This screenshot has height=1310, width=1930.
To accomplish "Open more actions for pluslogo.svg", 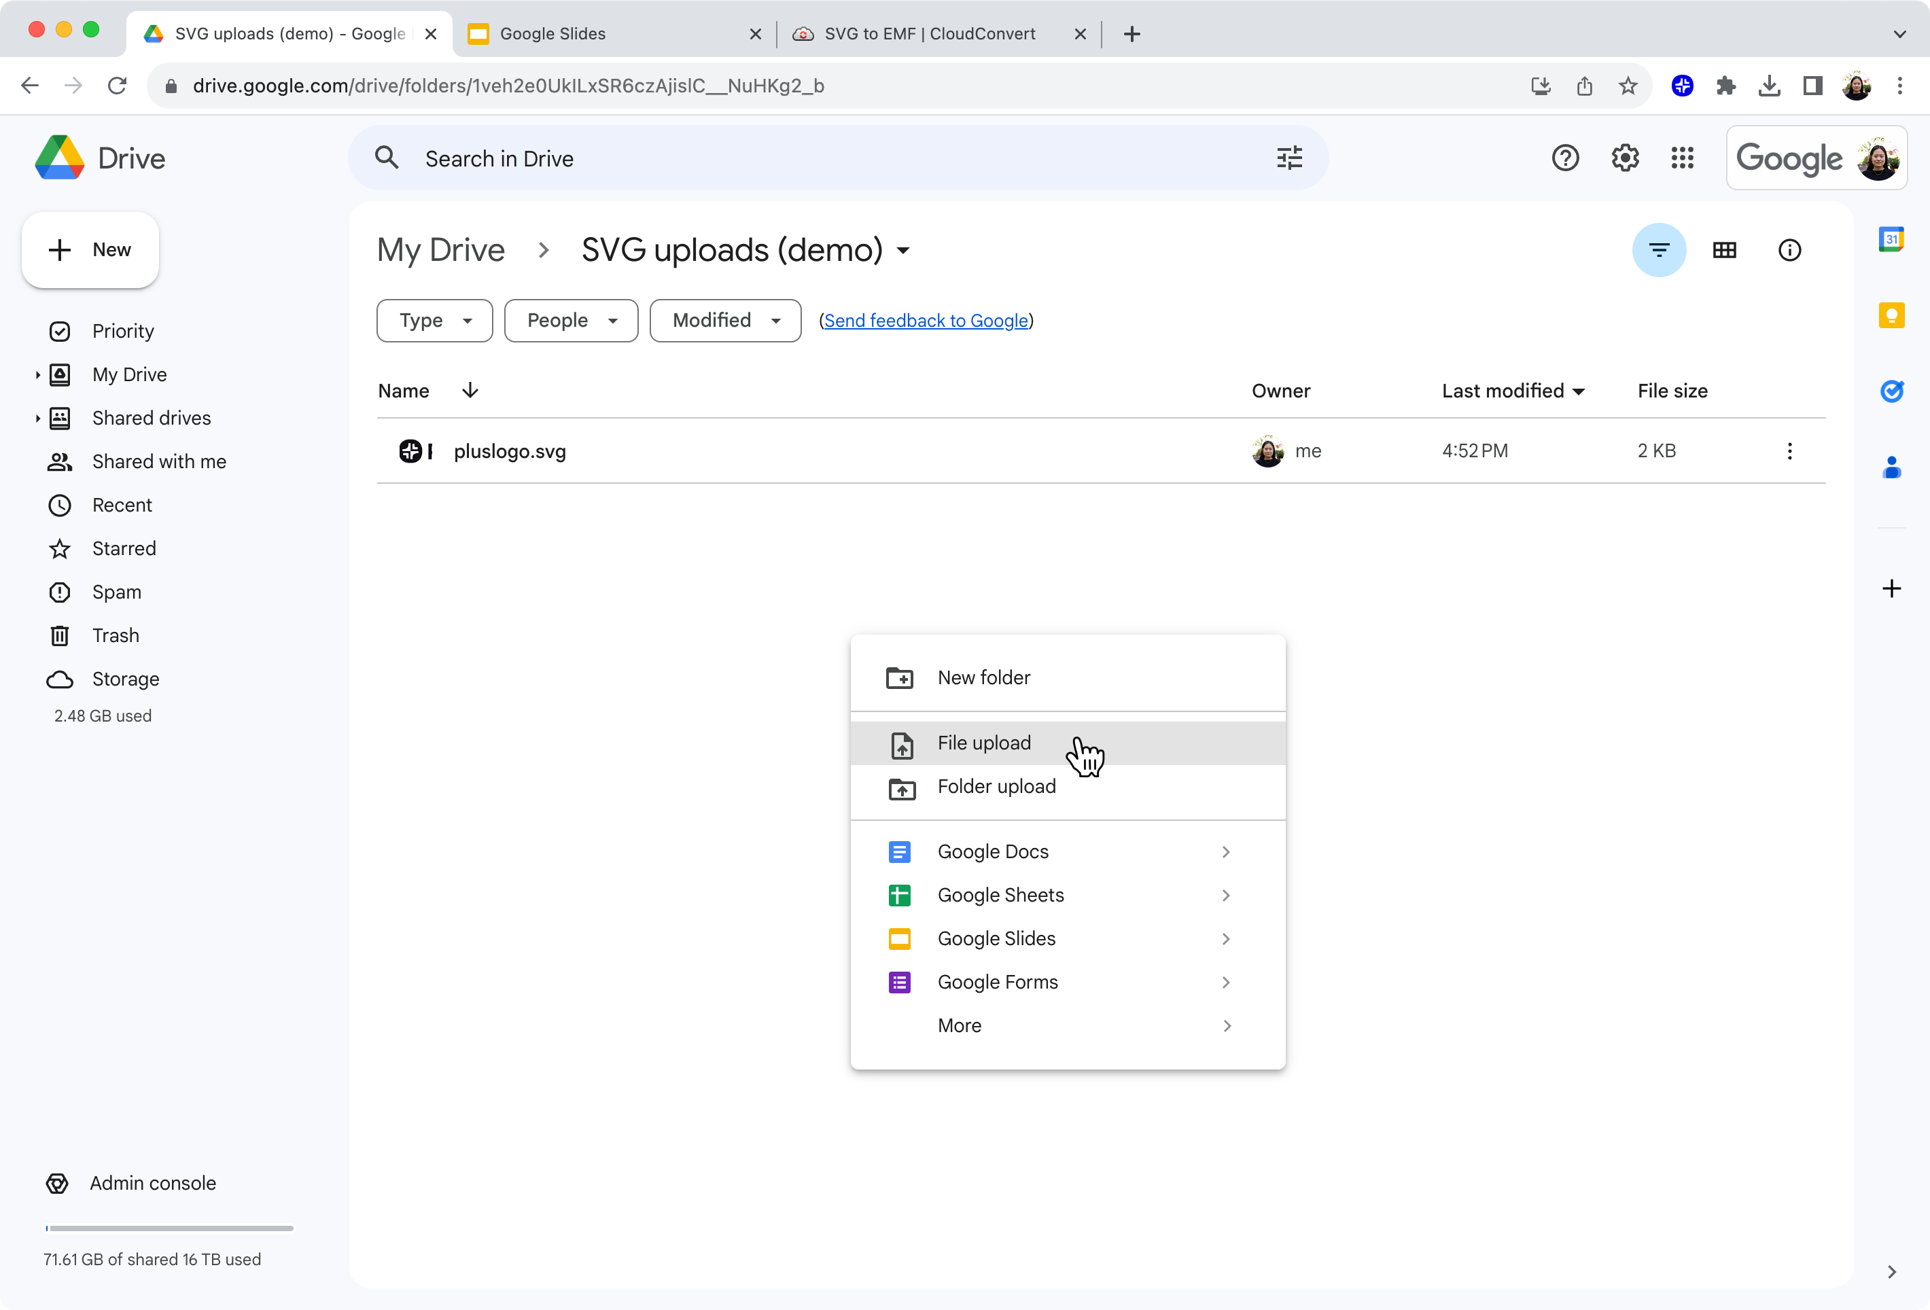I will (x=1789, y=450).
